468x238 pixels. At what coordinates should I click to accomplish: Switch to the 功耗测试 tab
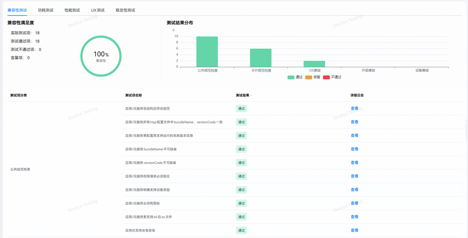click(x=46, y=10)
